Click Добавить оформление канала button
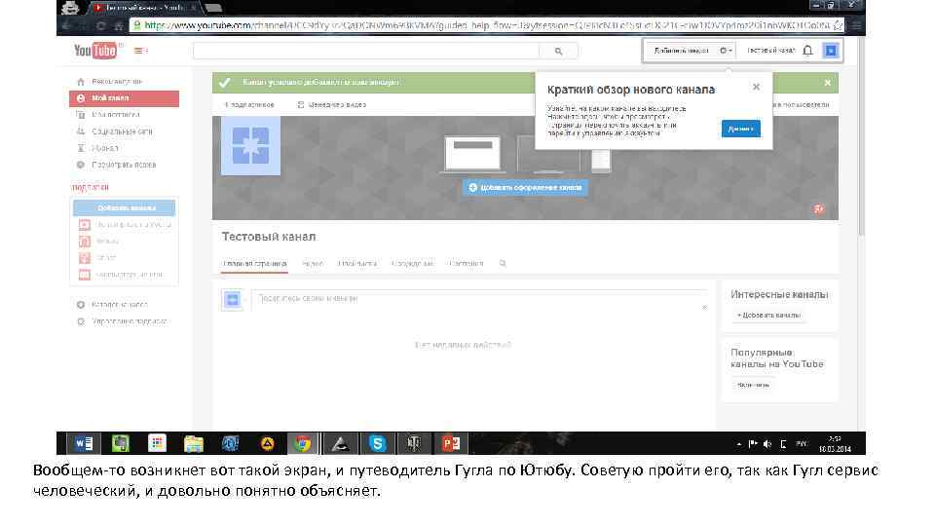 525,187
